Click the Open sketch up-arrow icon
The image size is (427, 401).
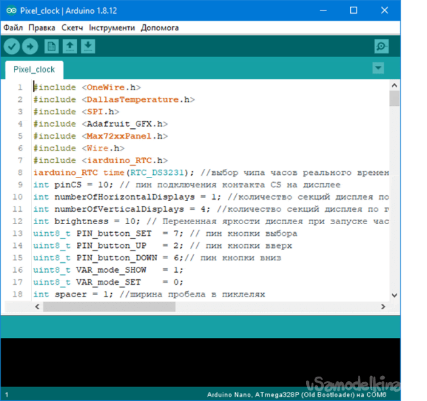click(70, 46)
